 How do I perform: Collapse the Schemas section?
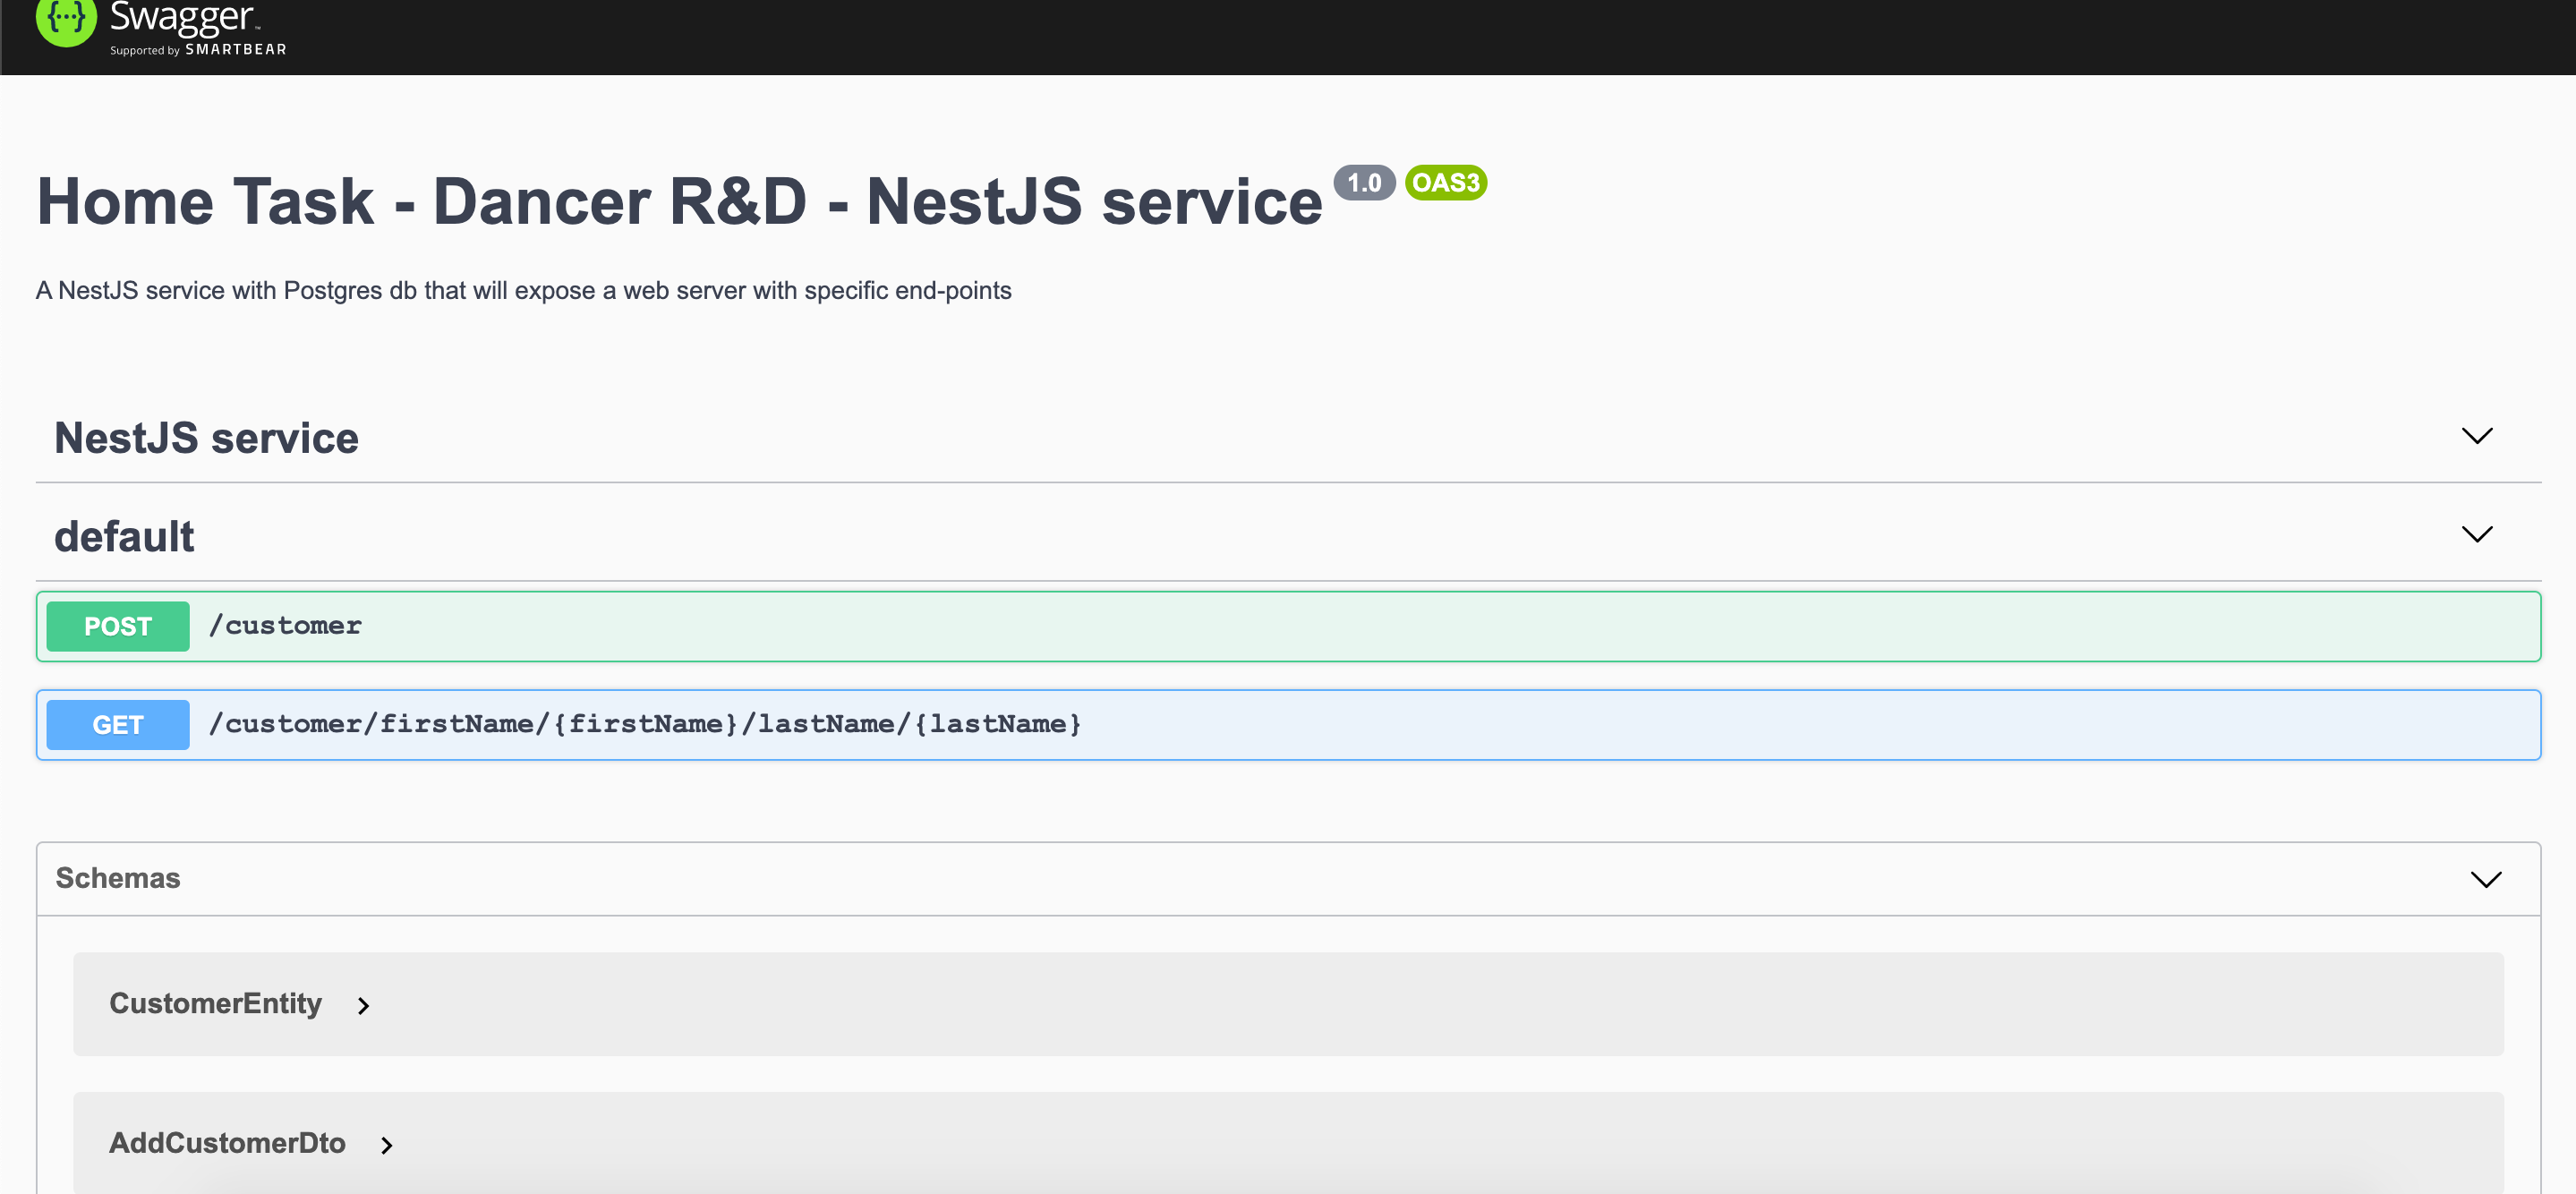(2486, 879)
